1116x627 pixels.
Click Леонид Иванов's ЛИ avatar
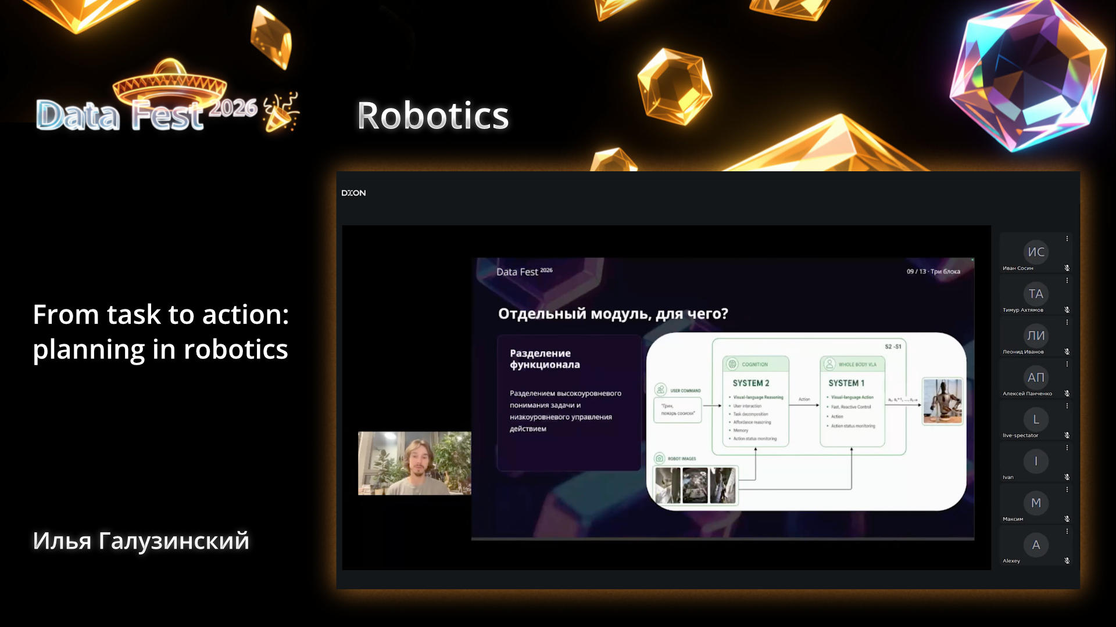(x=1036, y=336)
